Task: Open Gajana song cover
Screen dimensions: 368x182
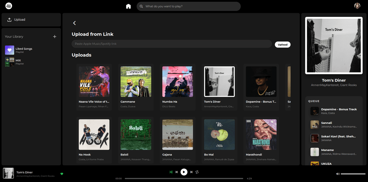Action: click(177, 134)
